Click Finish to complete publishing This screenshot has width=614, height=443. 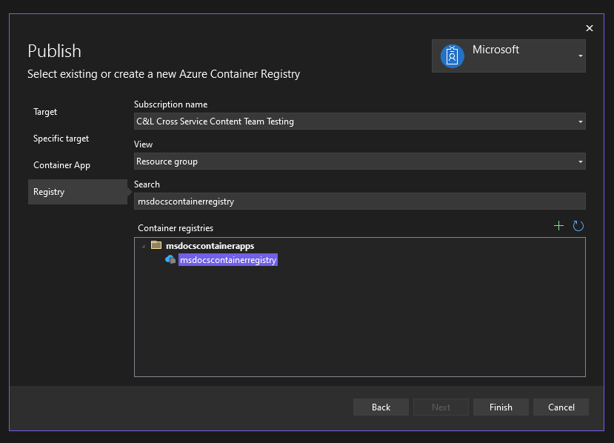501,407
